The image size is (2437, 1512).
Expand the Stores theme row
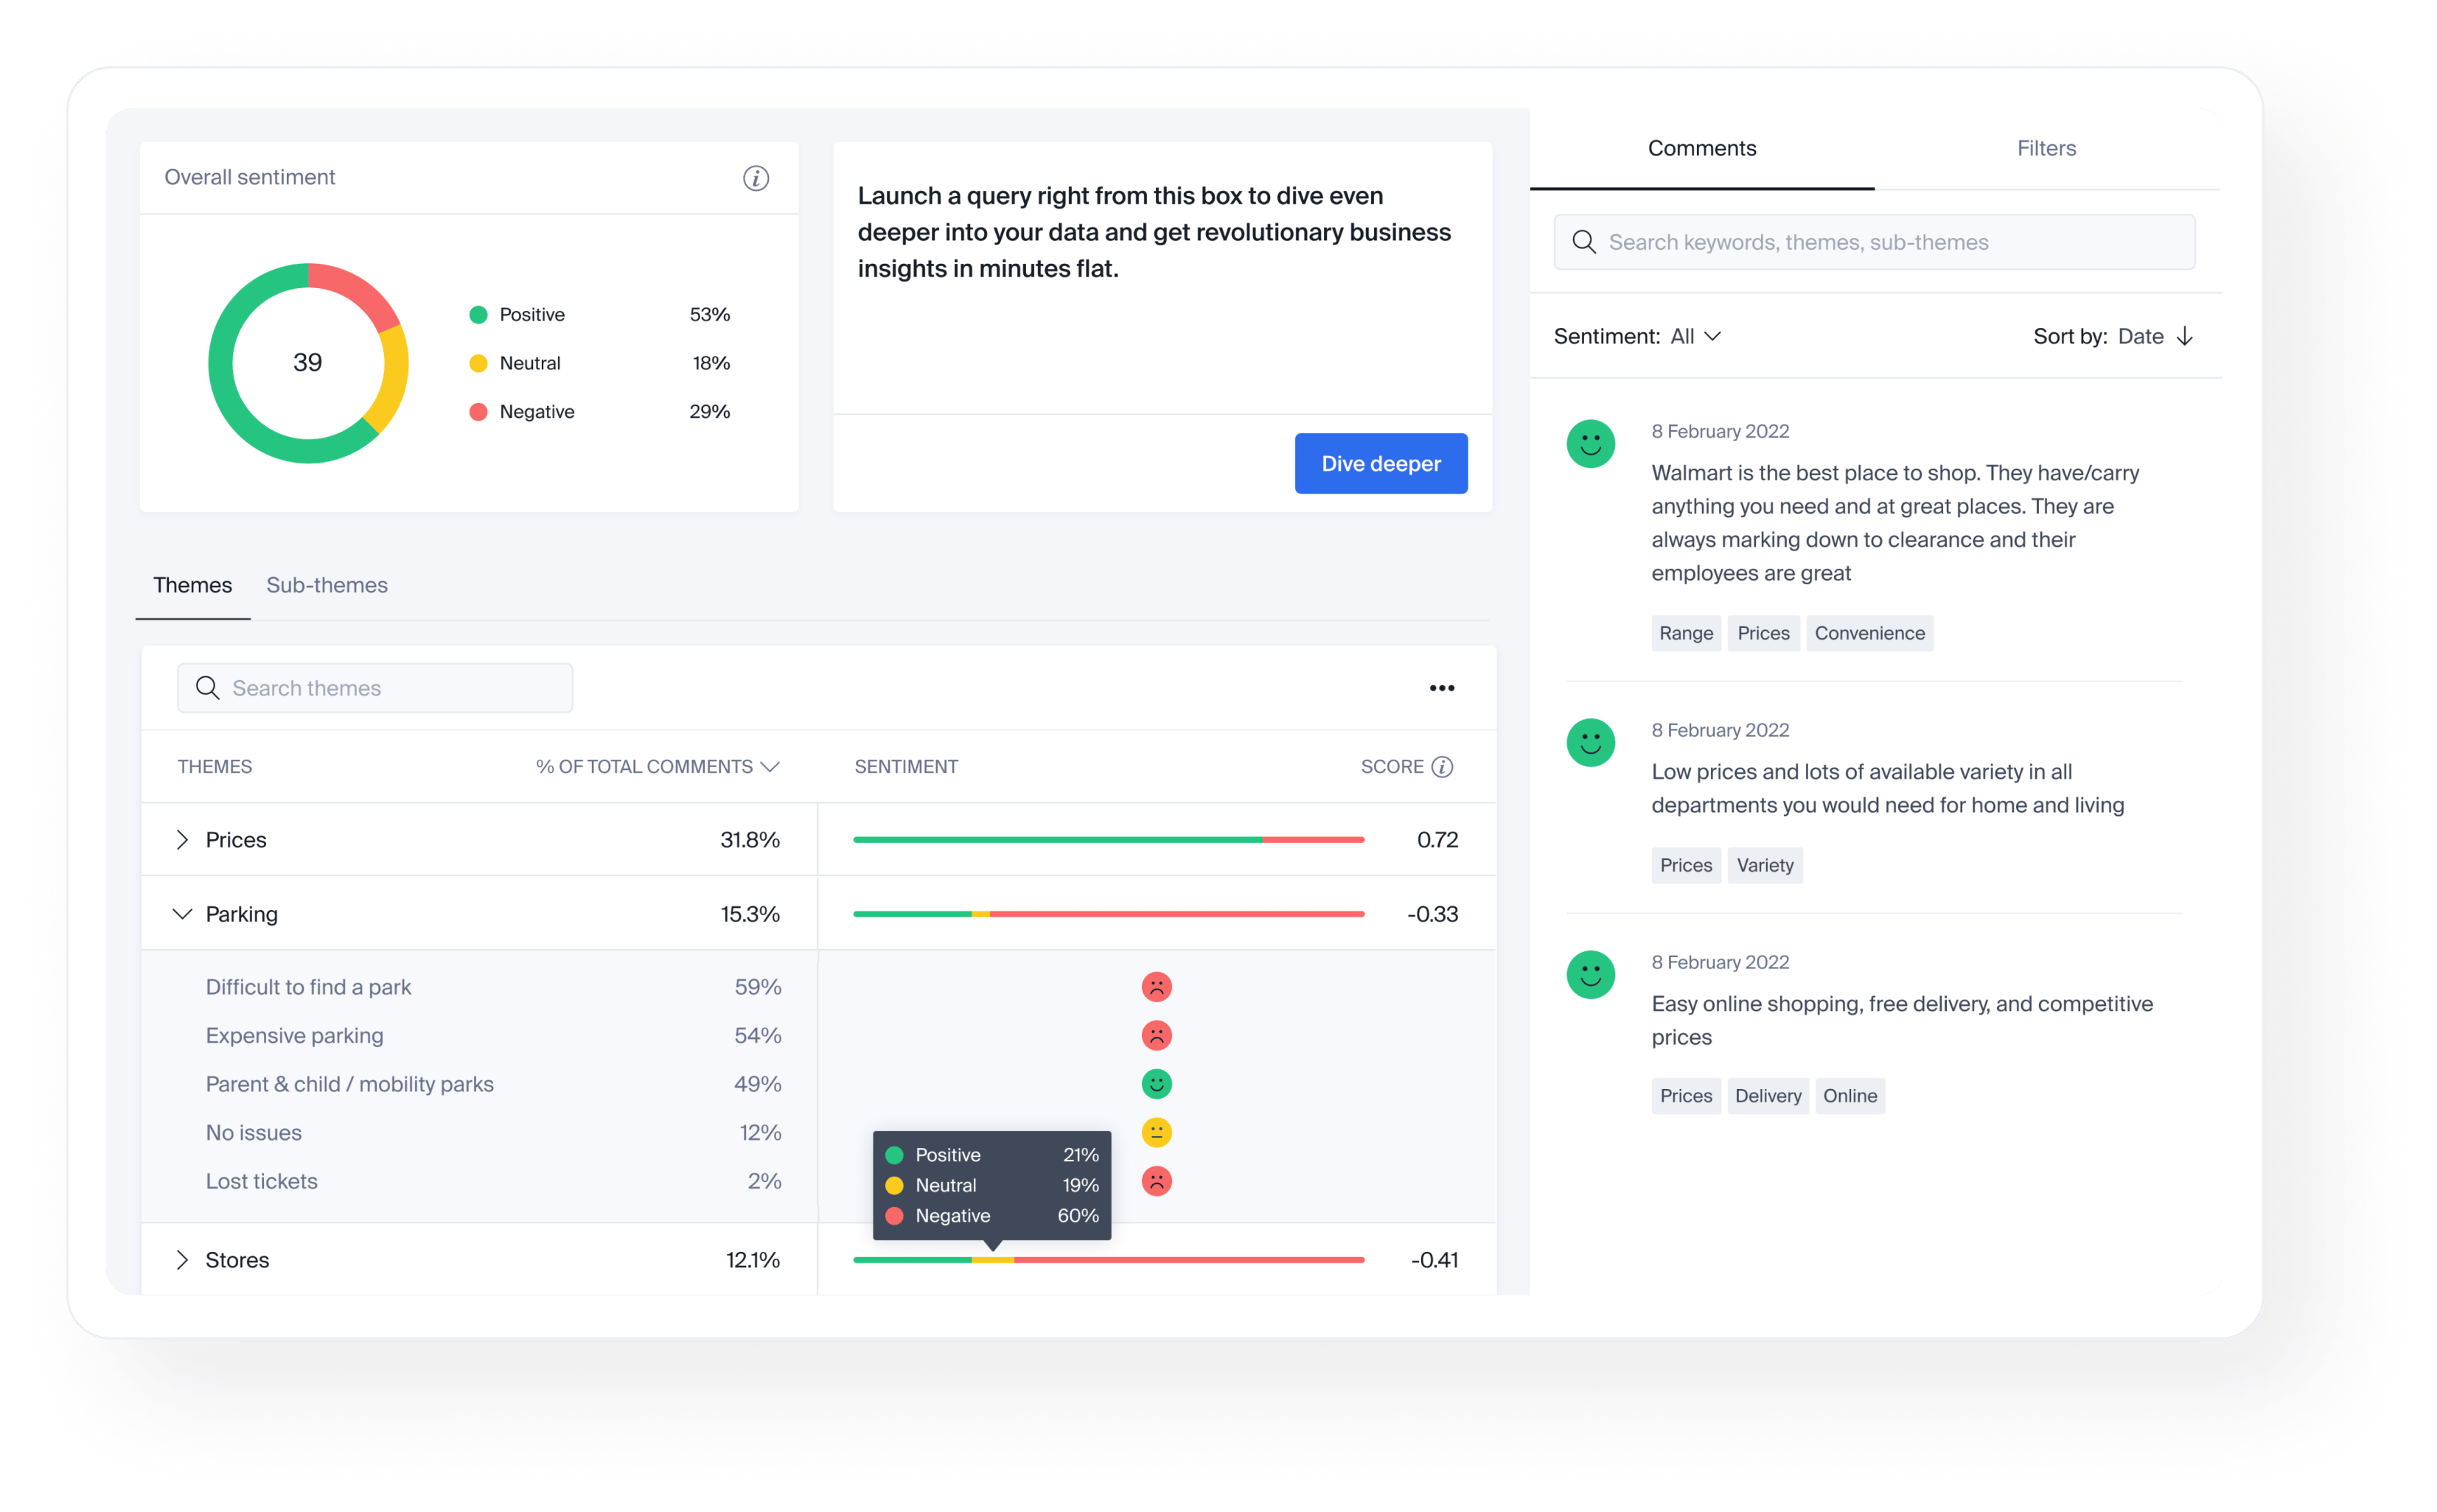point(182,1260)
